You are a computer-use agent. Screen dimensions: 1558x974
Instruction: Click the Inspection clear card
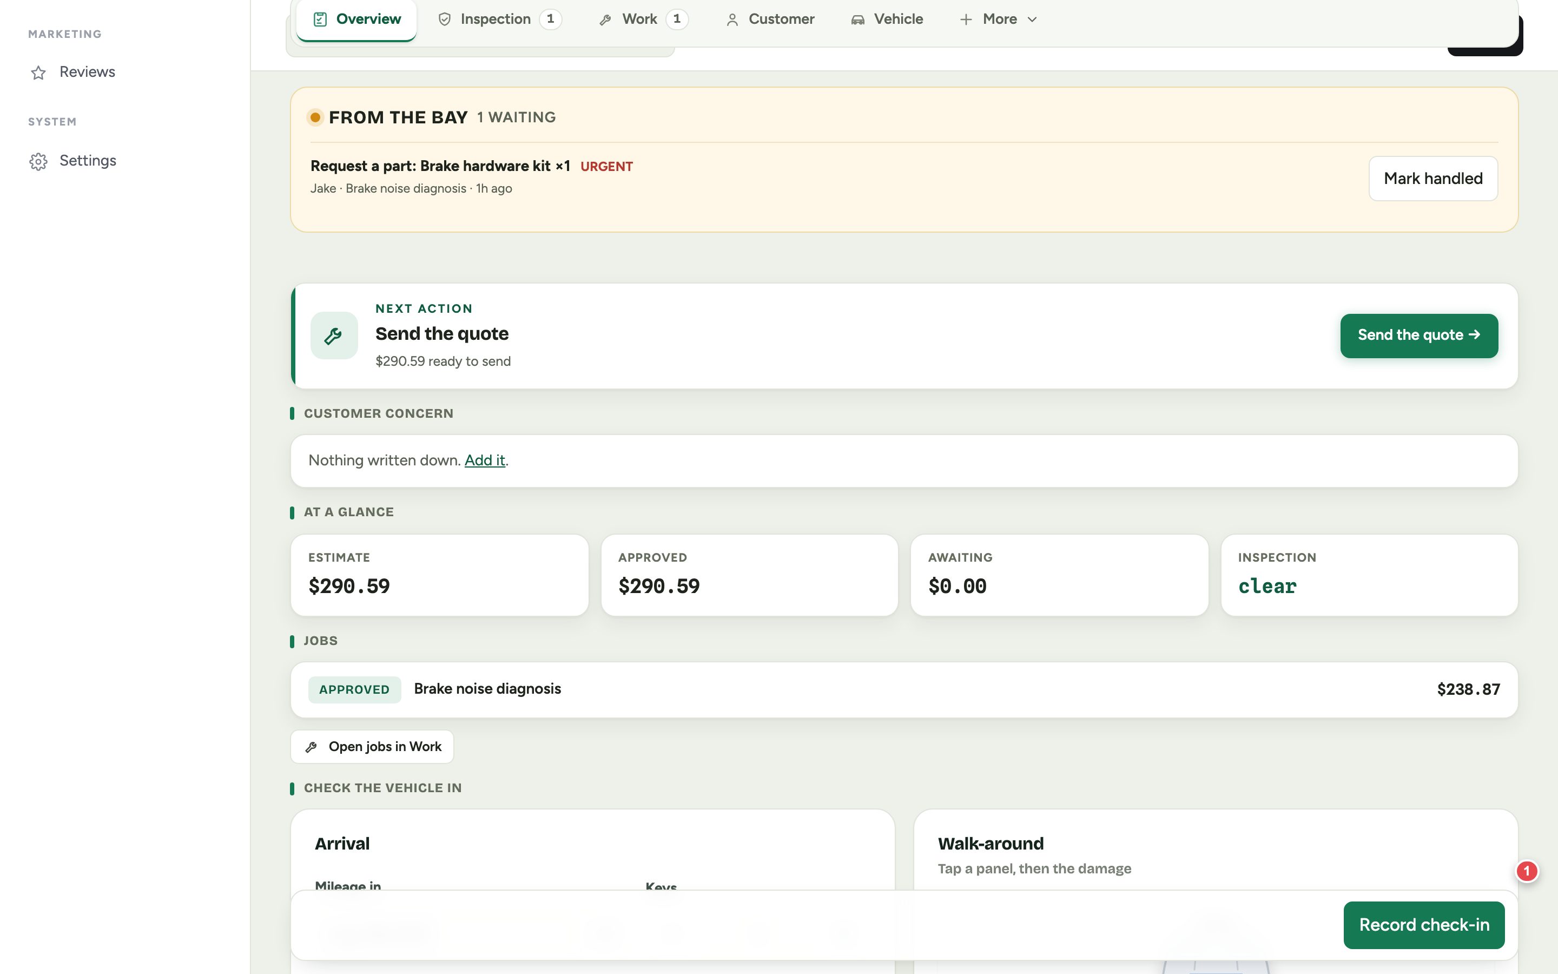click(1369, 575)
